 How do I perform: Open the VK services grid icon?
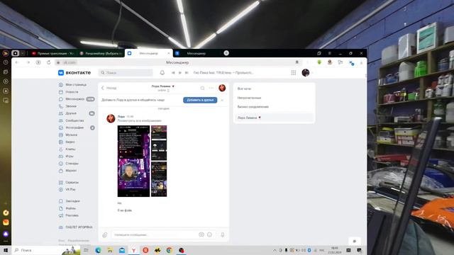[294, 72]
